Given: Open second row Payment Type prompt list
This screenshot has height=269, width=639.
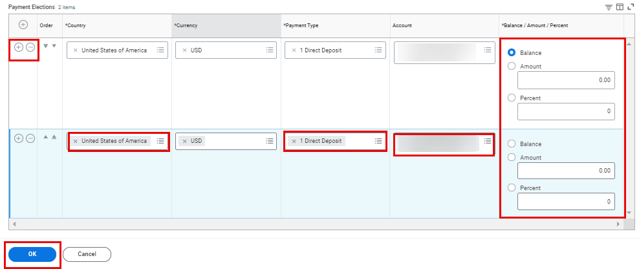Looking at the screenshot, I should pyautogui.click(x=378, y=141).
